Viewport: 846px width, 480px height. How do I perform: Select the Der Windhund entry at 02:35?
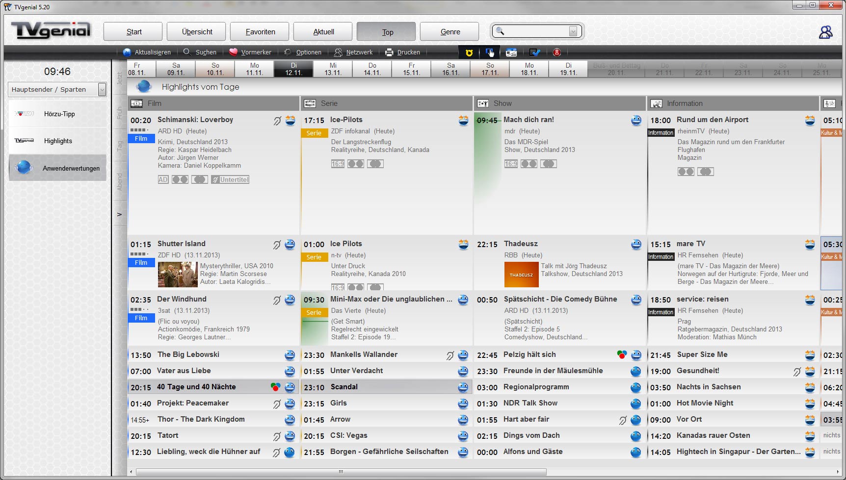tap(213, 318)
